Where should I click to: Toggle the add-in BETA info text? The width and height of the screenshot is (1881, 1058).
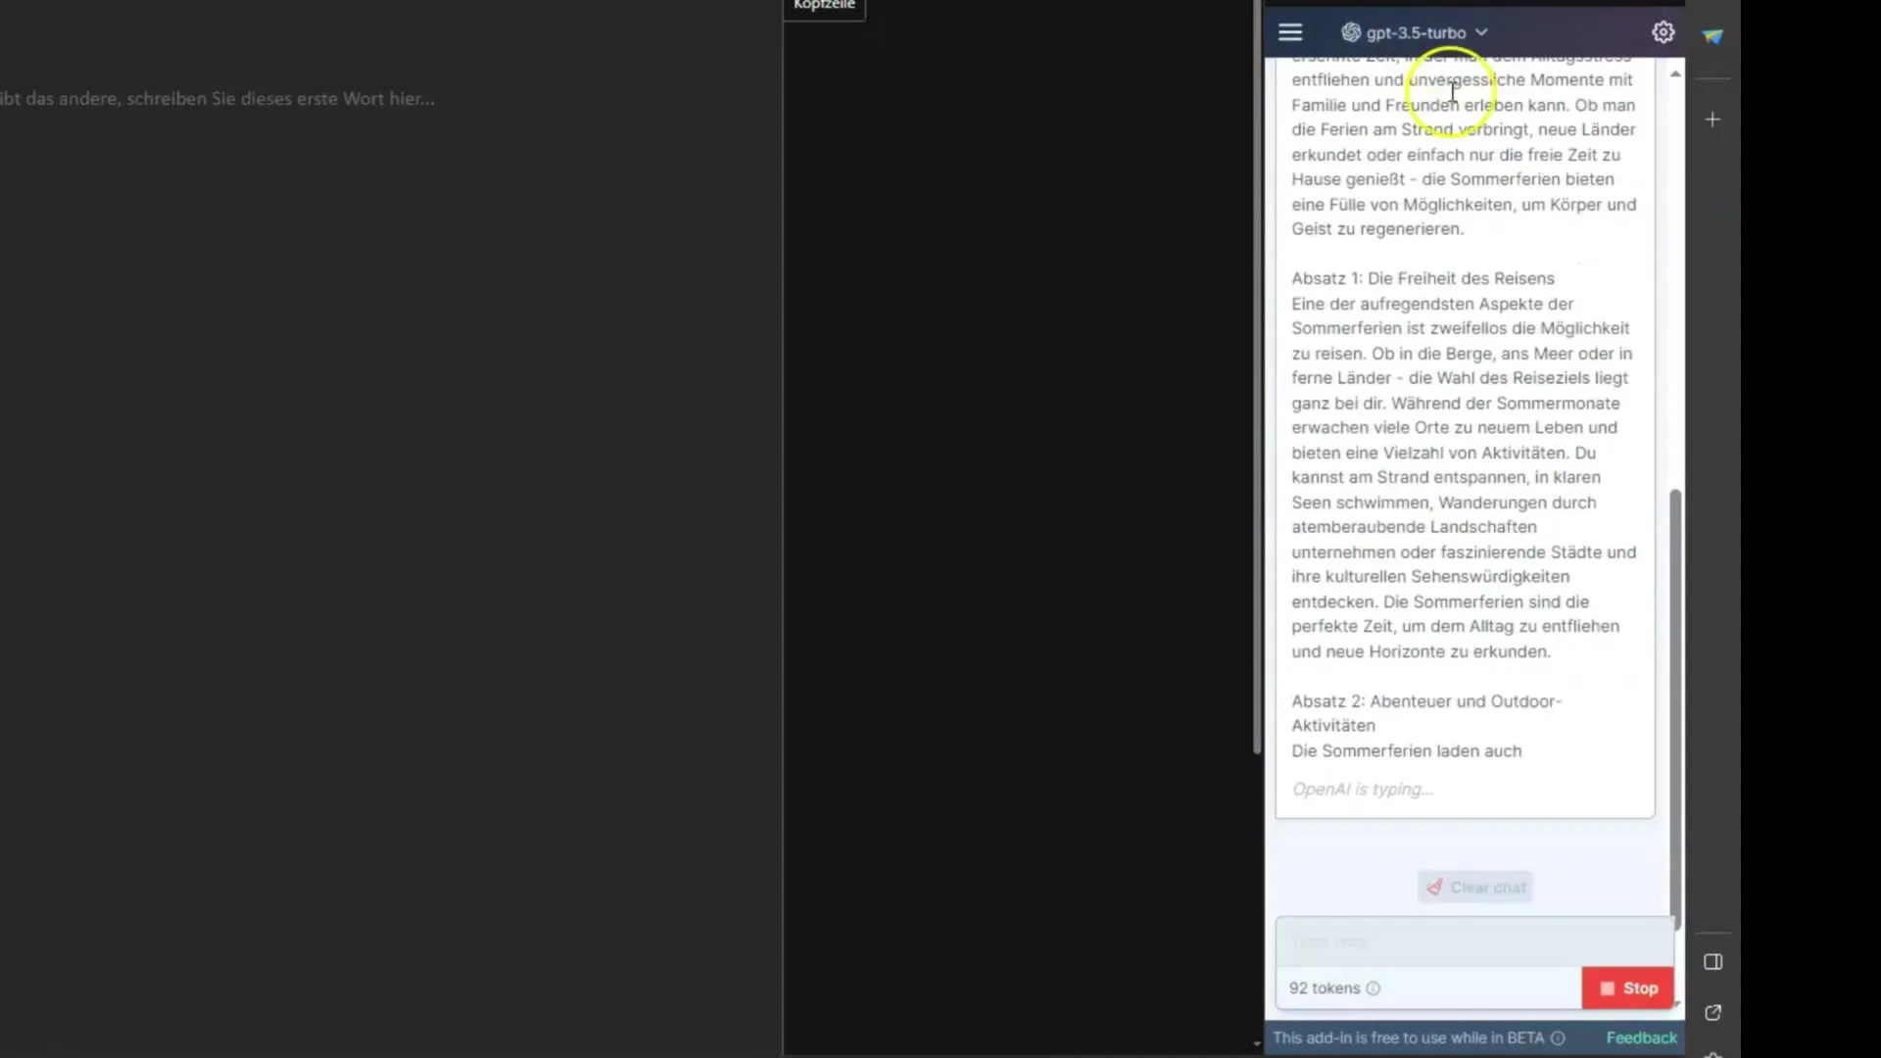[1558, 1037]
